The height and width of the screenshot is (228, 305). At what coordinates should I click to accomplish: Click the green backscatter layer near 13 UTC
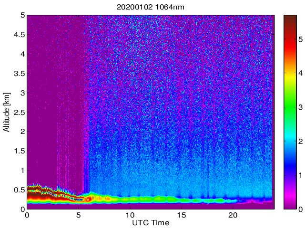click(x=160, y=199)
